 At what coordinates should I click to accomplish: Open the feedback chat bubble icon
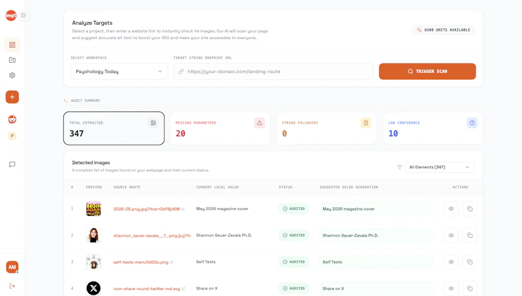12,165
